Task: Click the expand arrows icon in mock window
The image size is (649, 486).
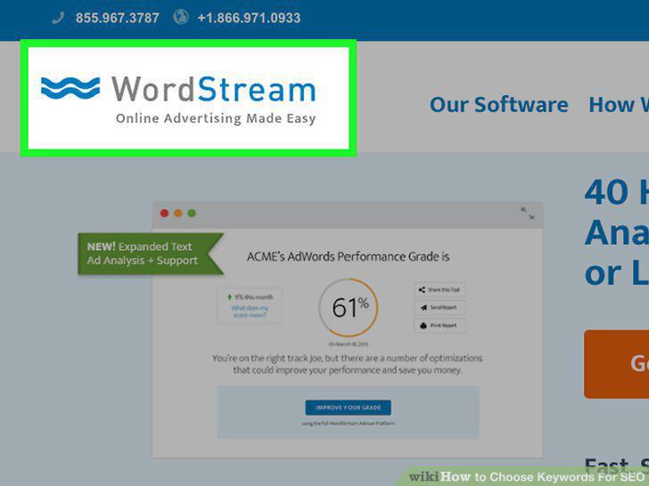Action: (528, 214)
